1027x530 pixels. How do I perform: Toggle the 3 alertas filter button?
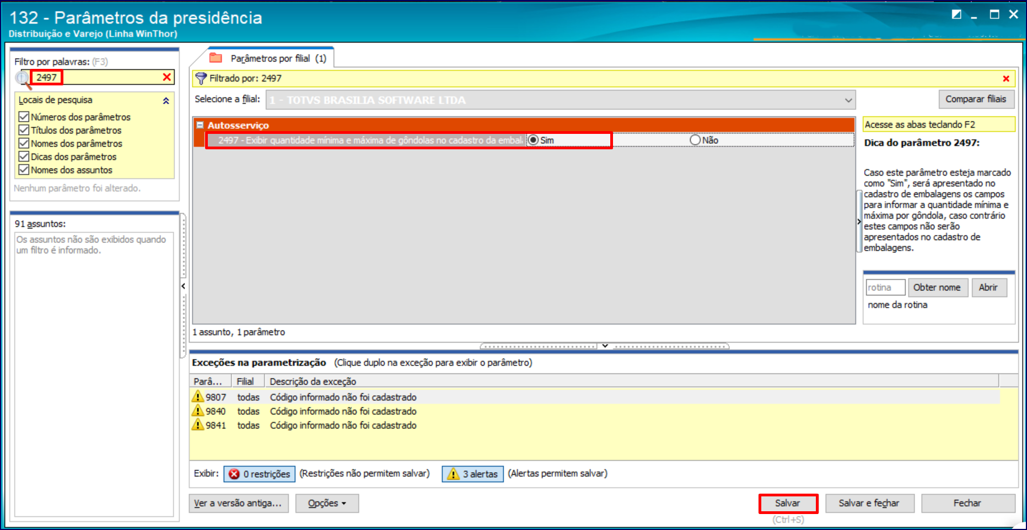pos(472,474)
